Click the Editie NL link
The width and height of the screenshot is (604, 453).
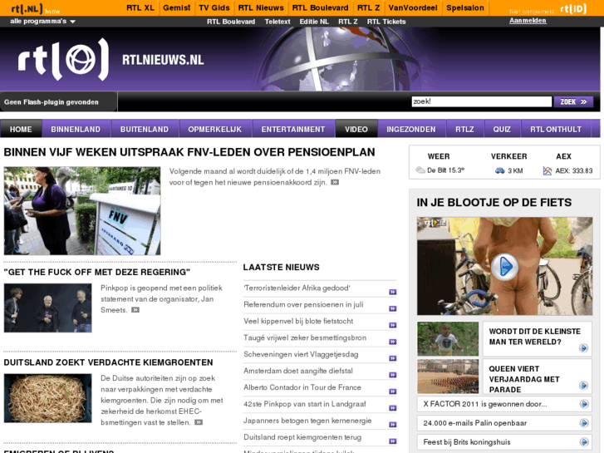point(314,22)
